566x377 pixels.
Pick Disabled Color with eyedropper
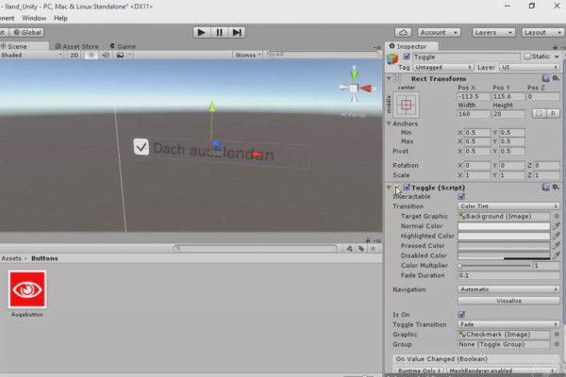(557, 255)
